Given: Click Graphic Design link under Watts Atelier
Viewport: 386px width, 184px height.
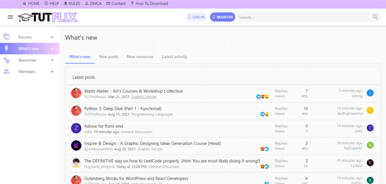Looking at the screenshot, I should 144,97.
